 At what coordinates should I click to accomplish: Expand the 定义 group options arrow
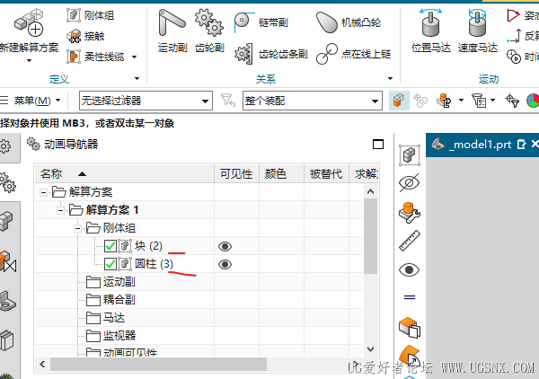(x=137, y=79)
